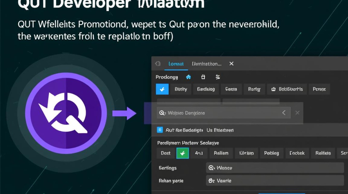
Task: Switch to the Lonaat tab
Action: [176, 64]
